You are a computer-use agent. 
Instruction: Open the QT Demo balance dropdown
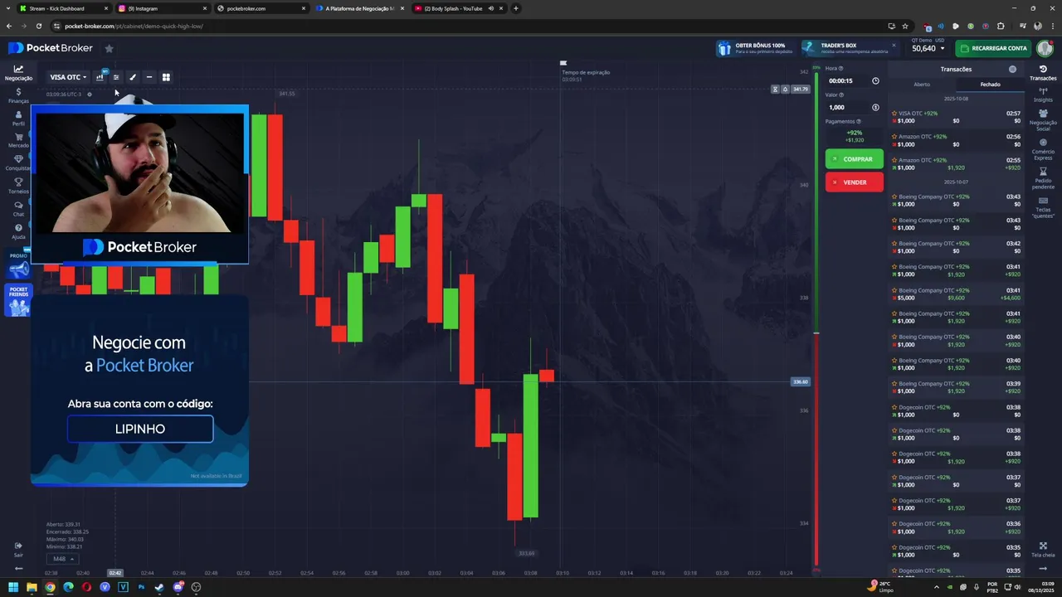point(928,48)
